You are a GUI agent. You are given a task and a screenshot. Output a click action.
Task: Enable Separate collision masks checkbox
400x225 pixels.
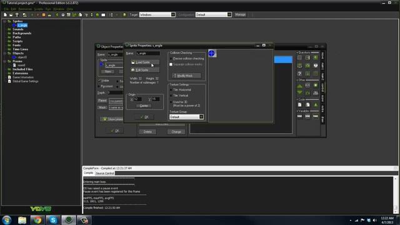(x=171, y=64)
